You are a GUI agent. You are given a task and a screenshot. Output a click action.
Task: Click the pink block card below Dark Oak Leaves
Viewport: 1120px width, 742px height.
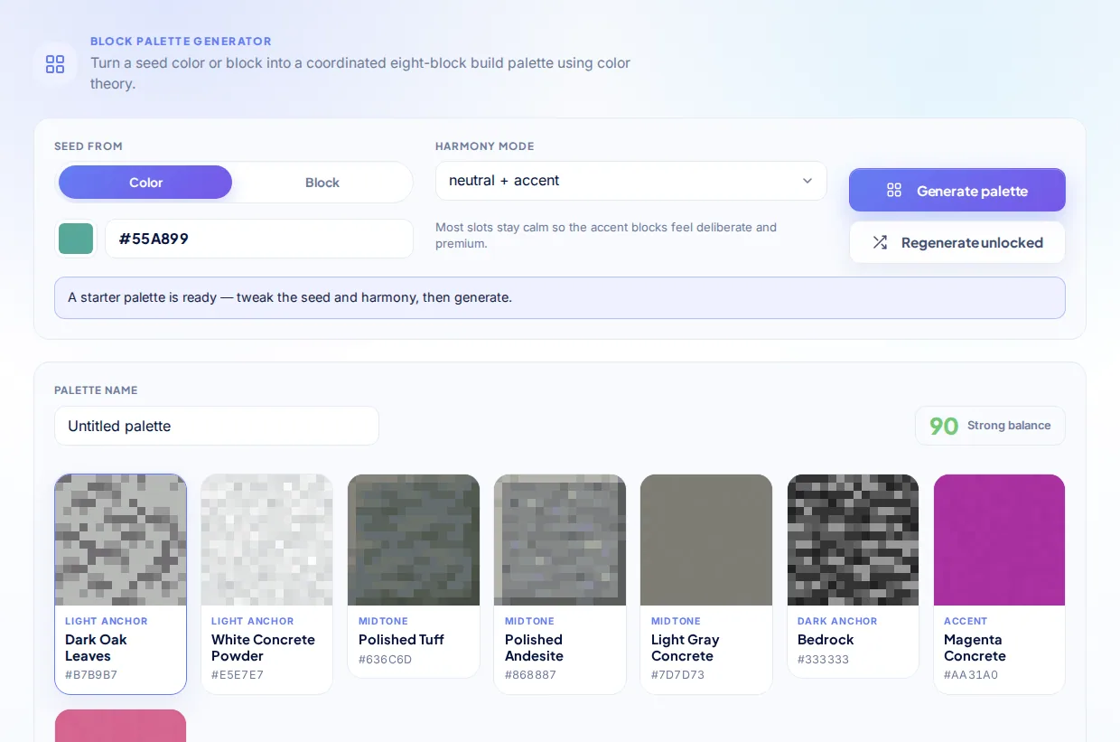point(121,726)
